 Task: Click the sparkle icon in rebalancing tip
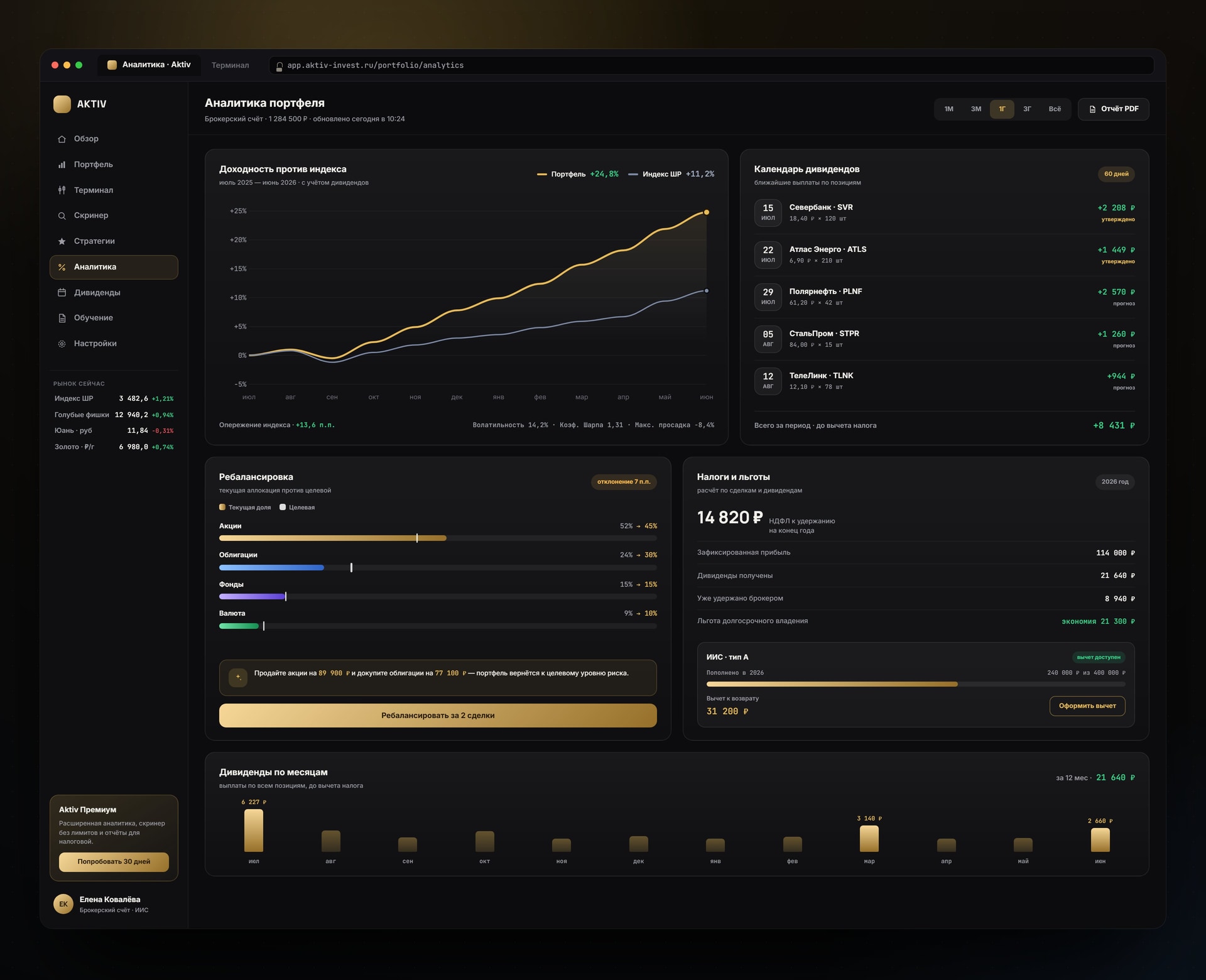pos(238,677)
